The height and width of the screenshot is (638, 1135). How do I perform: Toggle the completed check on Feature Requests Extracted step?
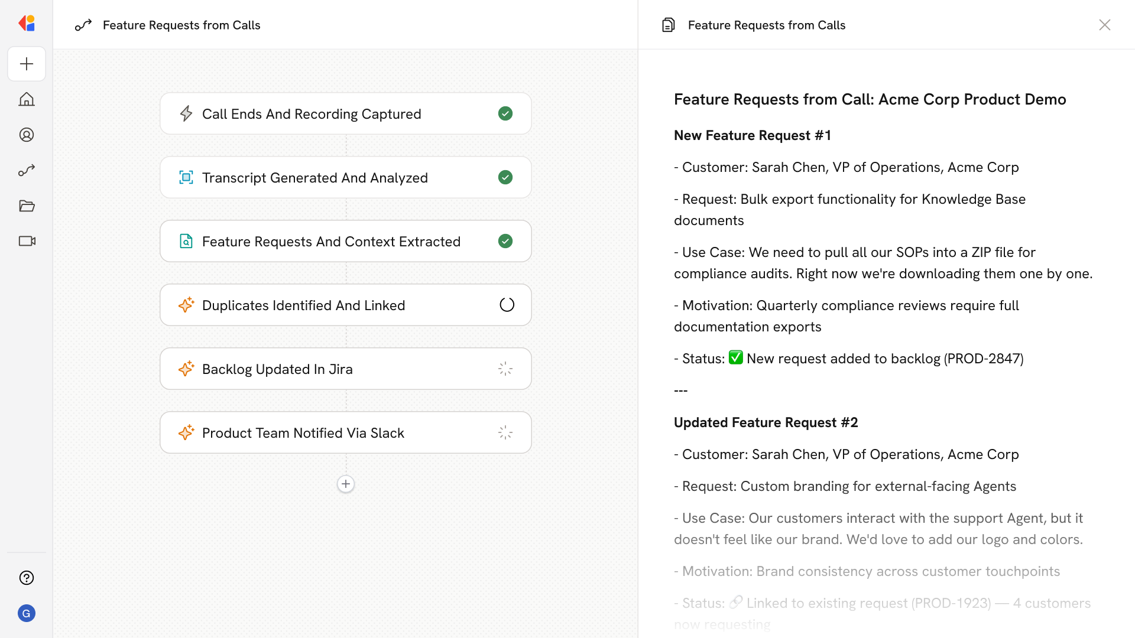pyautogui.click(x=505, y=241)
